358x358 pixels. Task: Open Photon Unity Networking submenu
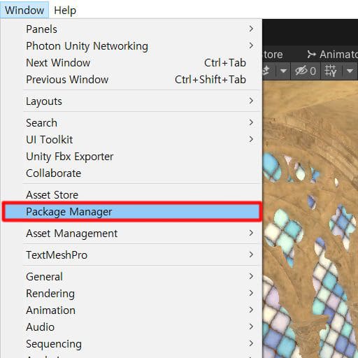[x=131, y=46]
